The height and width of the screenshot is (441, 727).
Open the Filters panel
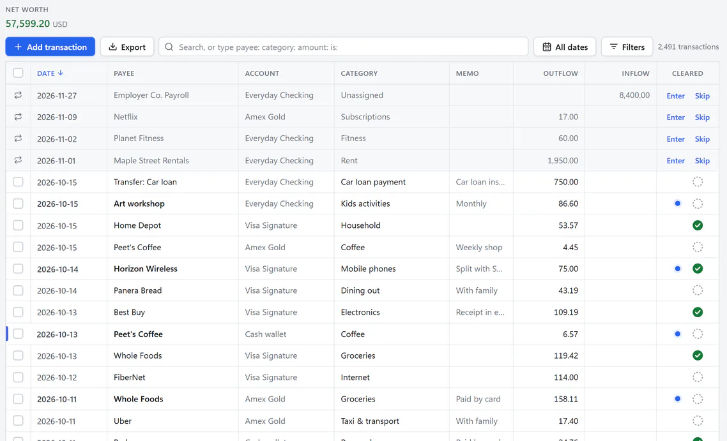627,47
